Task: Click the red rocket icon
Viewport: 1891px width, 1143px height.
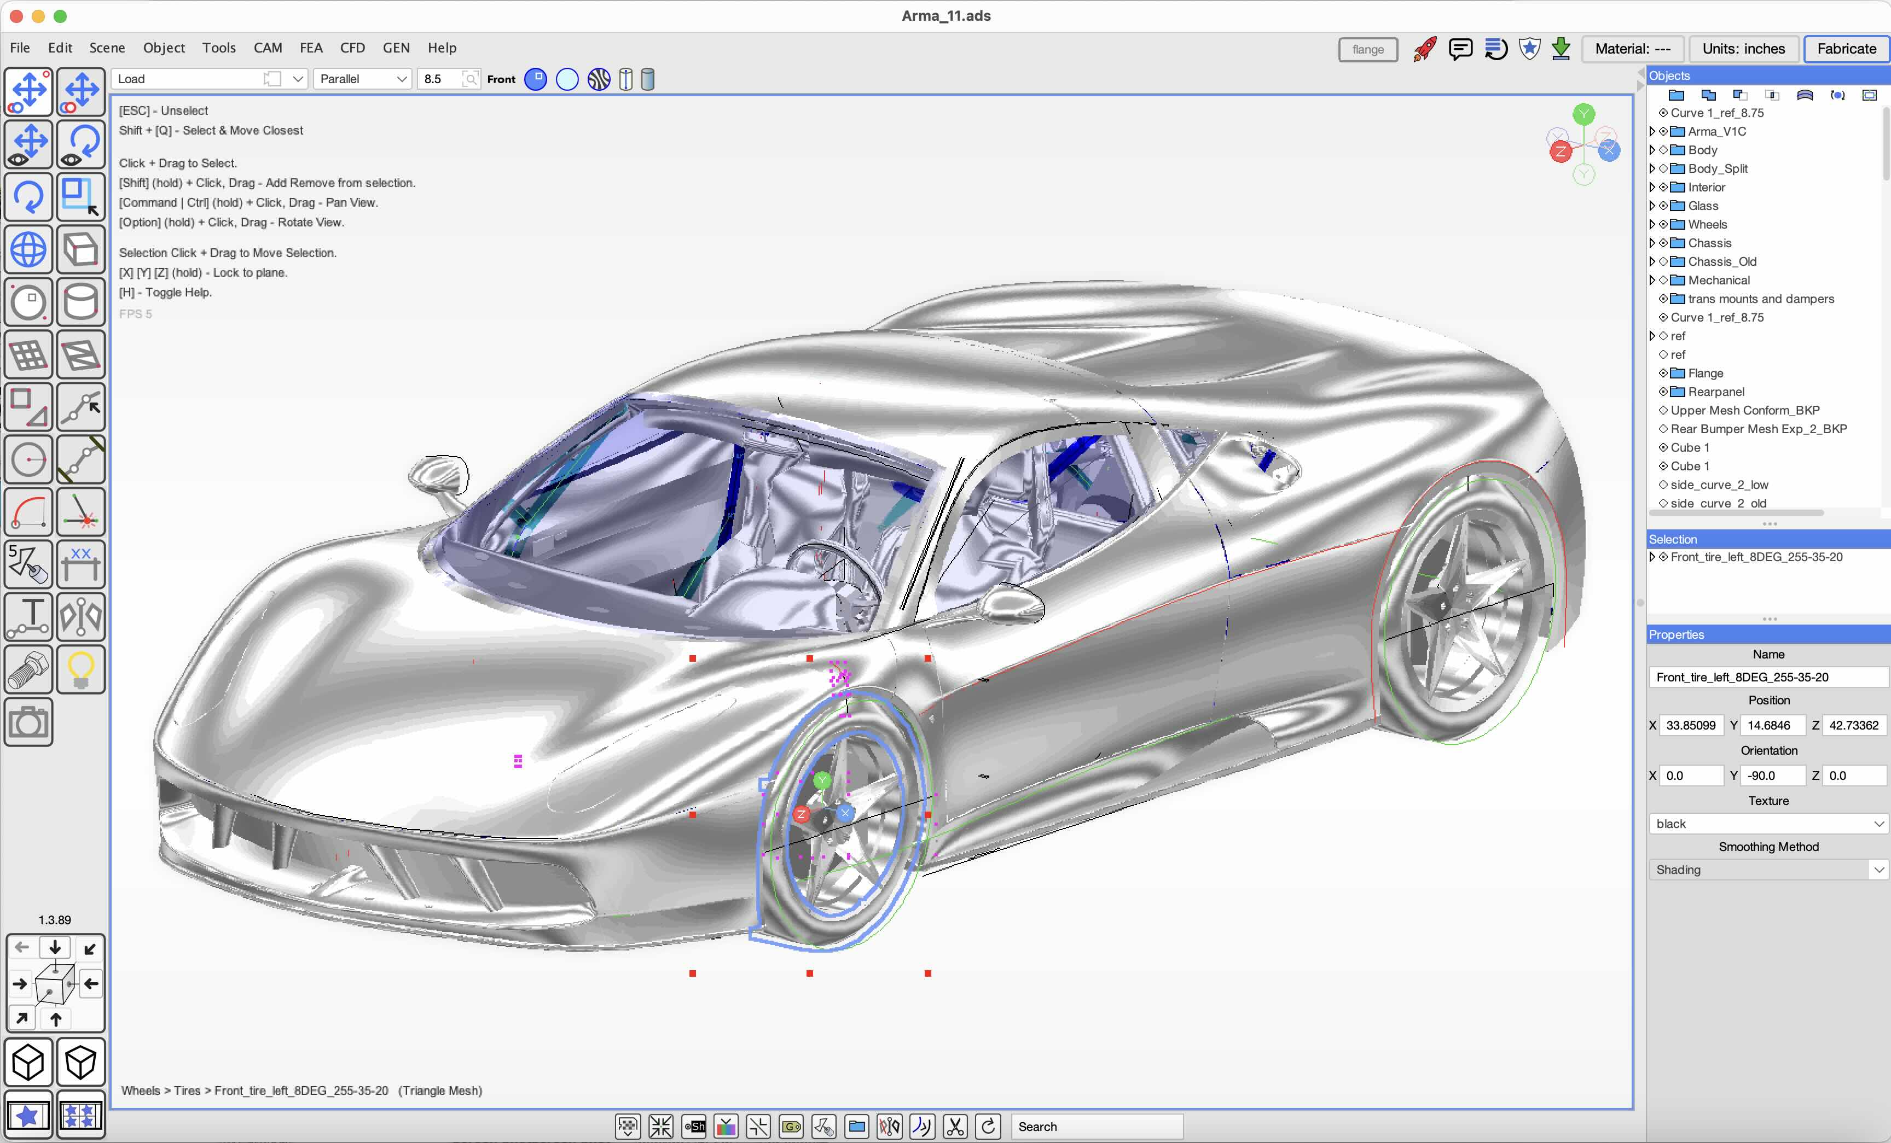Action: point(1424,49)
